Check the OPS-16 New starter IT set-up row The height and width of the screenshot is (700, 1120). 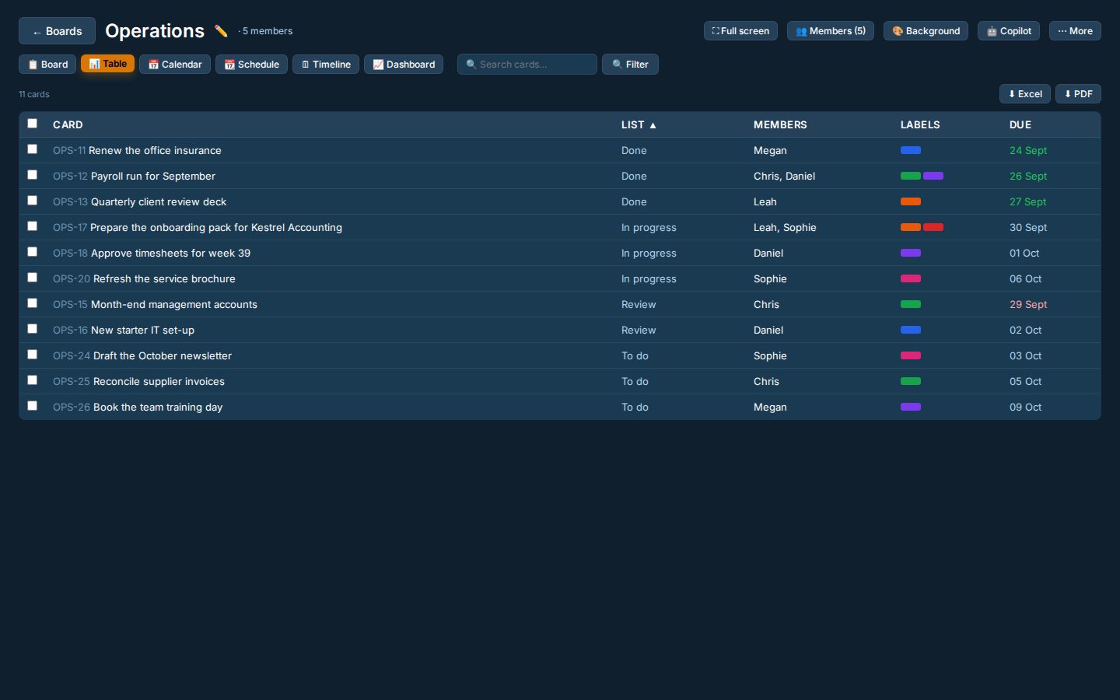pyautogui.click(x=32, y=329)
